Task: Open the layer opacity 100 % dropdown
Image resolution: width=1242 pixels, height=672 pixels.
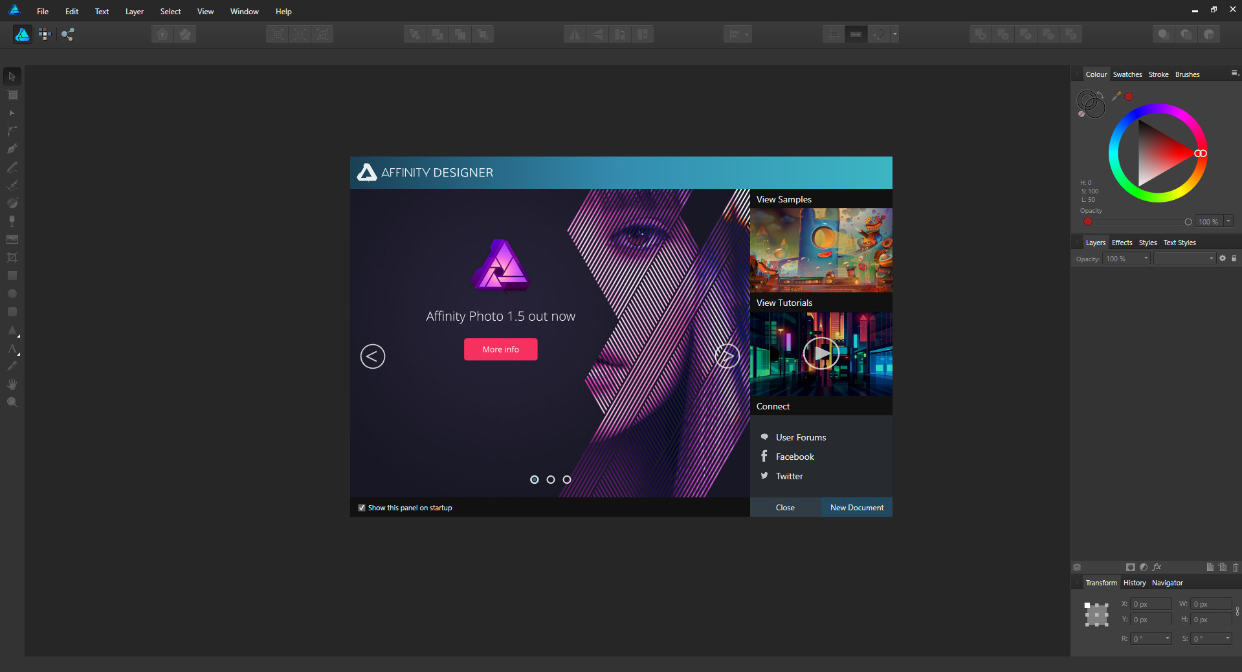Action: click(x=1146, y=259)
